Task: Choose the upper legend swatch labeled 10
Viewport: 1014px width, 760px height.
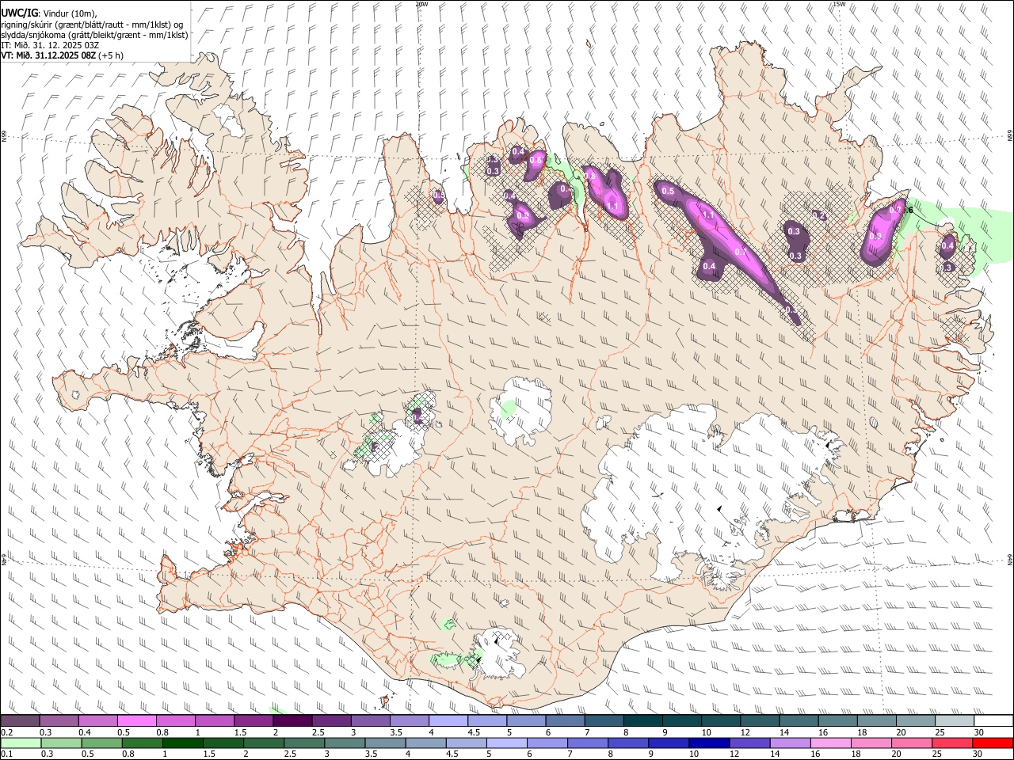Action: click(x=720, y=721)
